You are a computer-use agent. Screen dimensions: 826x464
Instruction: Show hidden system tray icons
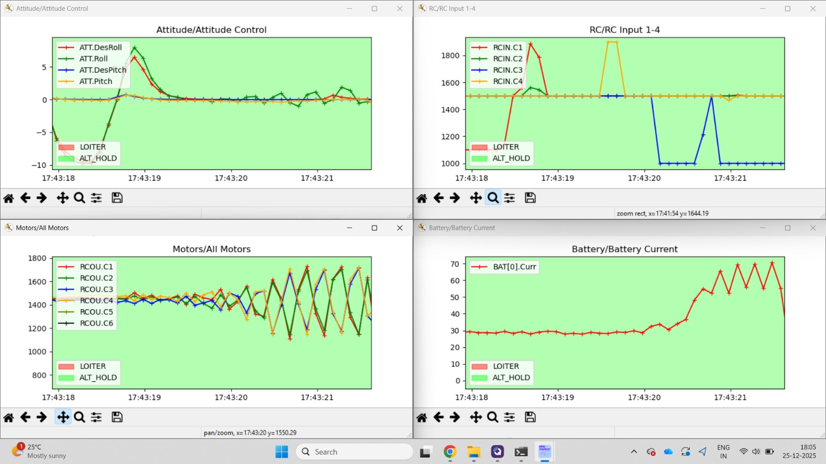(634, 452)
